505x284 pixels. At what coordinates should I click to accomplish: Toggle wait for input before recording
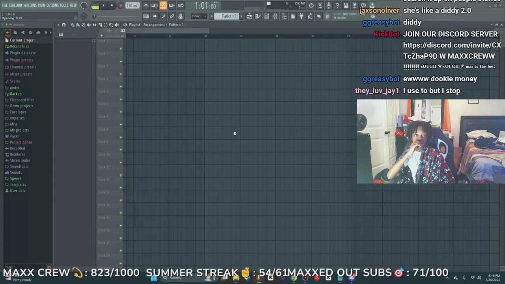coord(155,6)
